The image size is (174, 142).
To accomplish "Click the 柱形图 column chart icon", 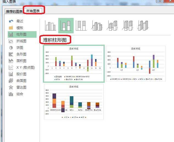I will (11, 34).
